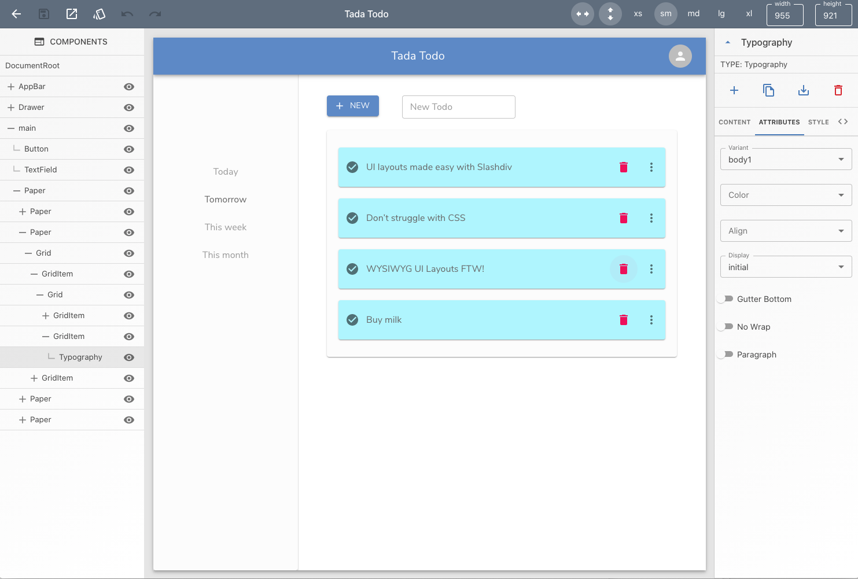Open the Align dropdown
The image size is (858, 579).
[786, 231]
